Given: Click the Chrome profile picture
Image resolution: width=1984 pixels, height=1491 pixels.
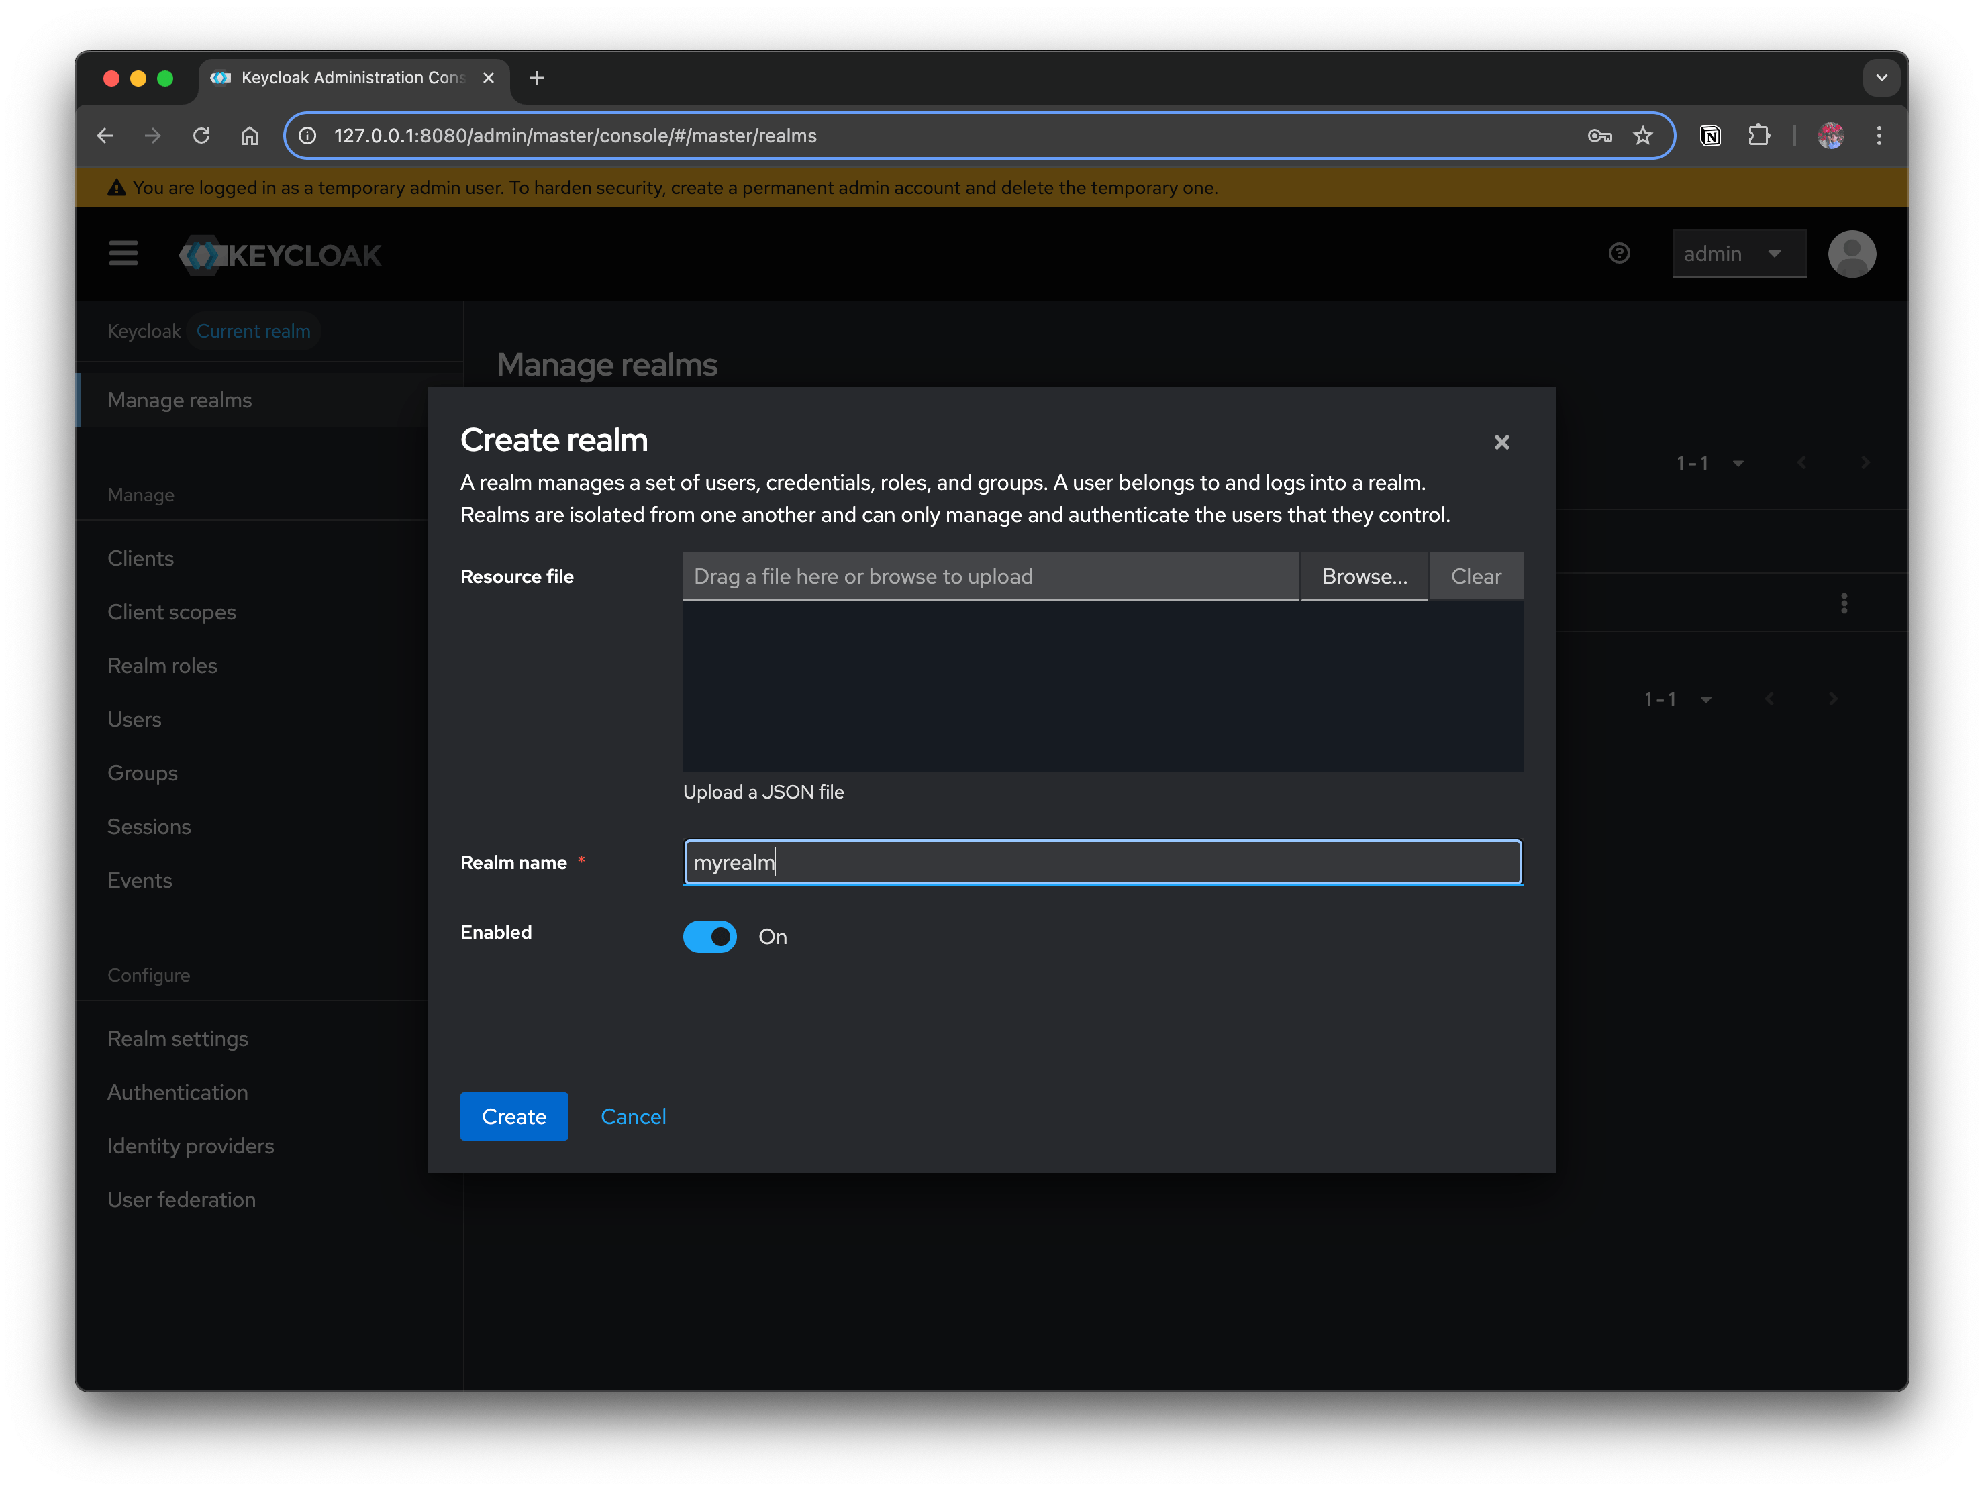Looking at the screenshot, I should tap(1830, 136).
